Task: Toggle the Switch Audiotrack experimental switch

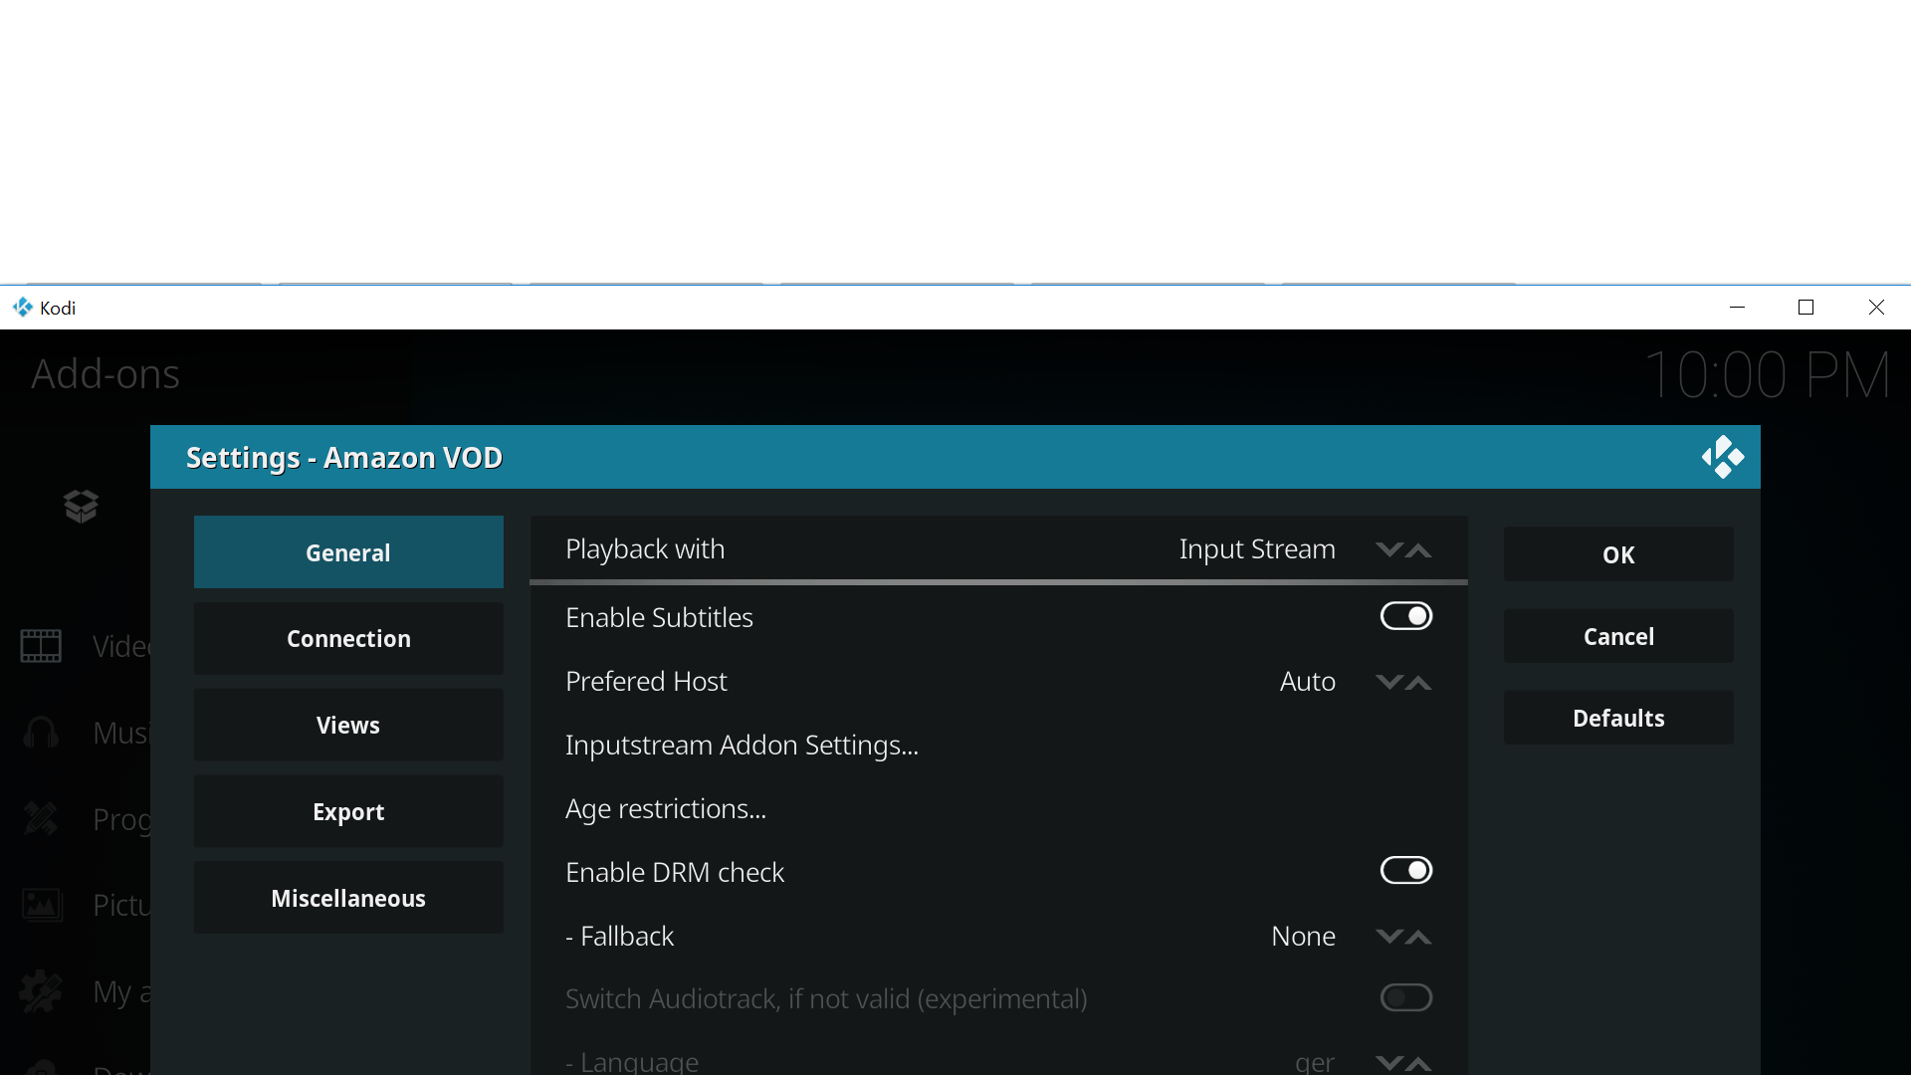Action: 1405,997
